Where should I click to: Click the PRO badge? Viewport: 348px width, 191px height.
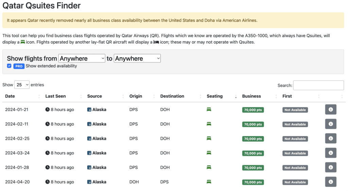point(19,66)
